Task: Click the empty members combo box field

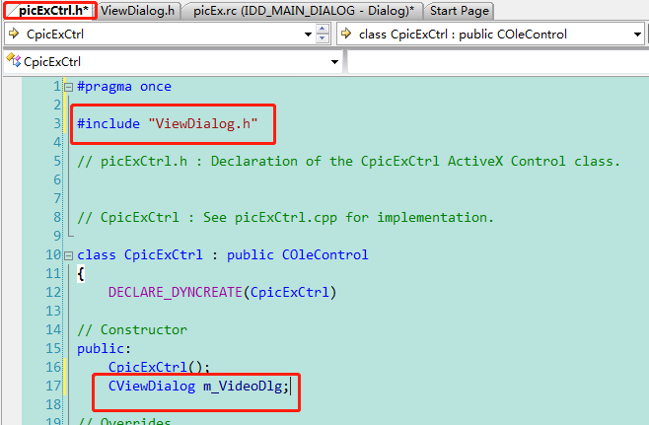Action: click(x=498, y=62)
